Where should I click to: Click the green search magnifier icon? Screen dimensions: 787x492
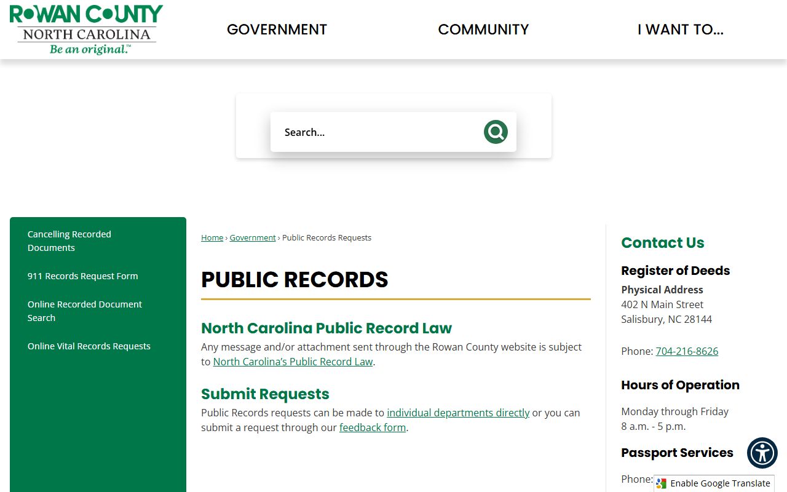pos(496,132)
